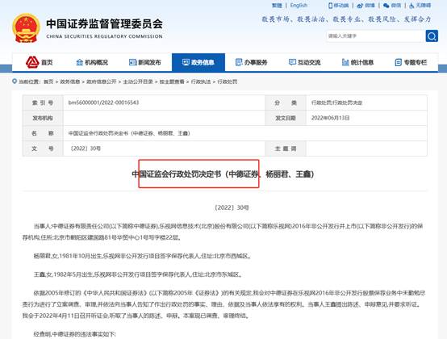Image resolution: width=447 pixels, height=339 pixels.
Task: Click the 发文日期 label cell
Action: [x=286, y=118]
